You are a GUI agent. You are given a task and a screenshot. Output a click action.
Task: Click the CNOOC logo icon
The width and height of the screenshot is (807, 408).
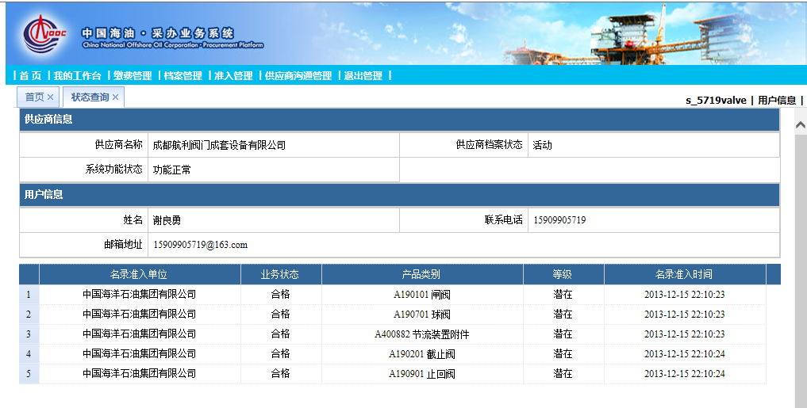point(44,34)
